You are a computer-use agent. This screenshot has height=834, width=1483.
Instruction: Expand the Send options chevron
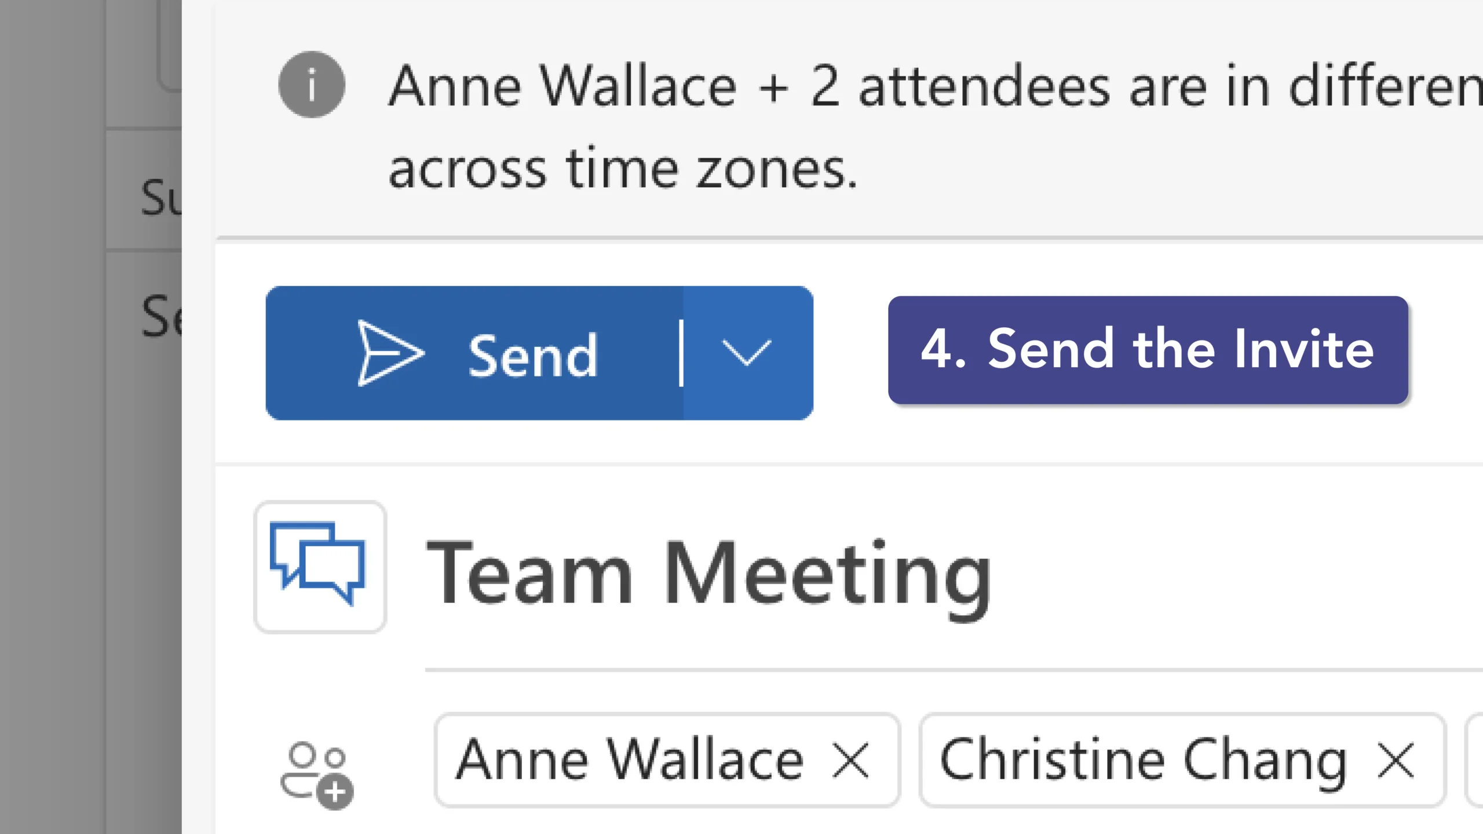(x=747, y=353)
